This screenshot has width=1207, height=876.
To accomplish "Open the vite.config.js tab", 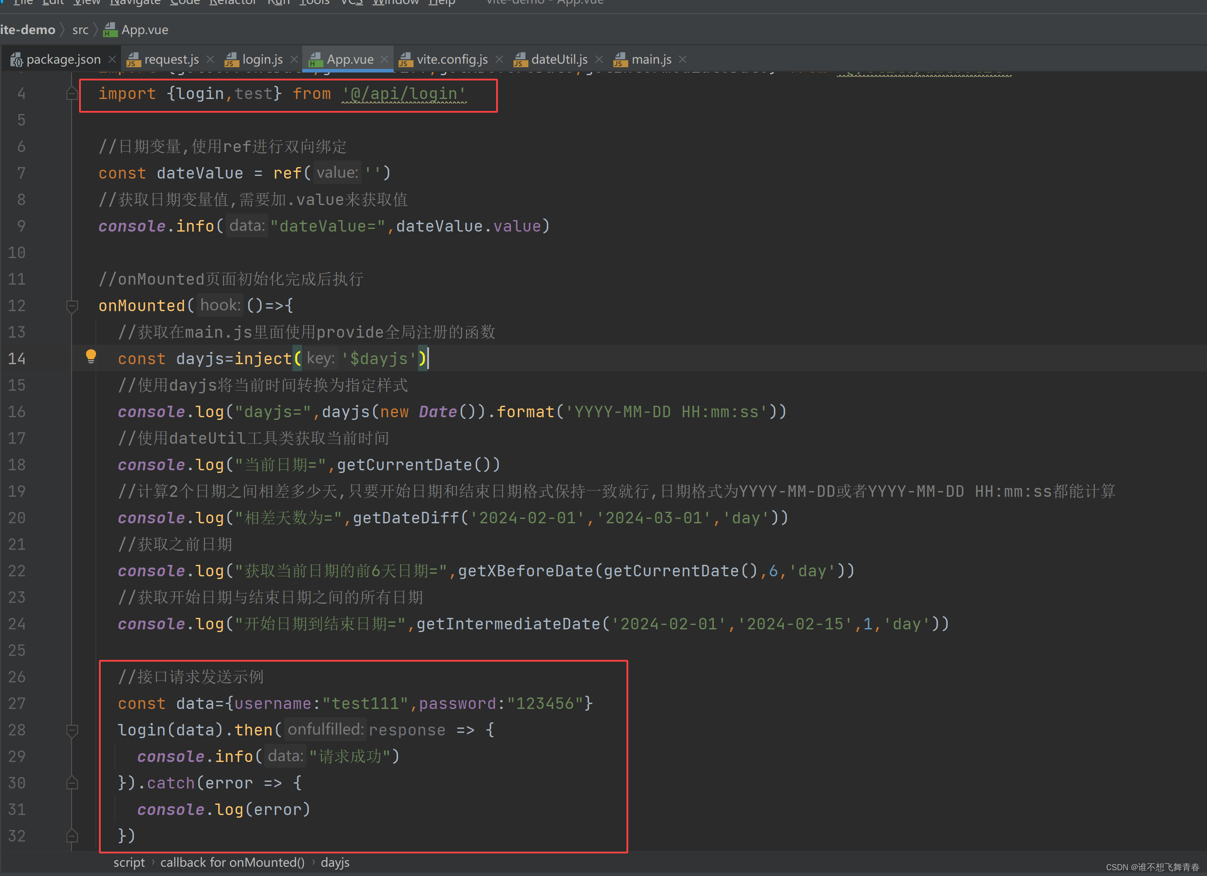I will point(451,59).
